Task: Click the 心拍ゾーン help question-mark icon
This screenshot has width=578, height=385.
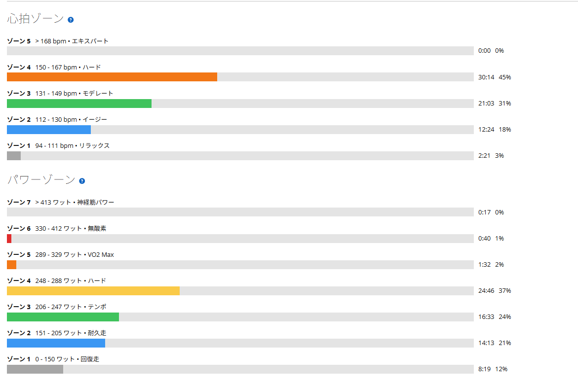Action: point(71,20)
